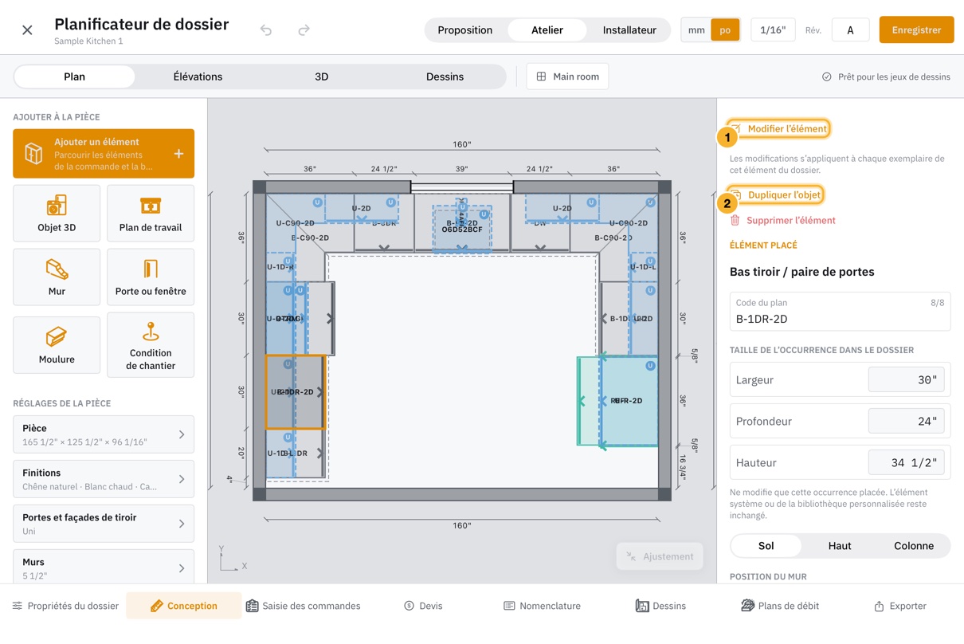Viewport: 964px width, 644px height.
Task: Click the Enregistrer button
Action: [x=916, y=30]
